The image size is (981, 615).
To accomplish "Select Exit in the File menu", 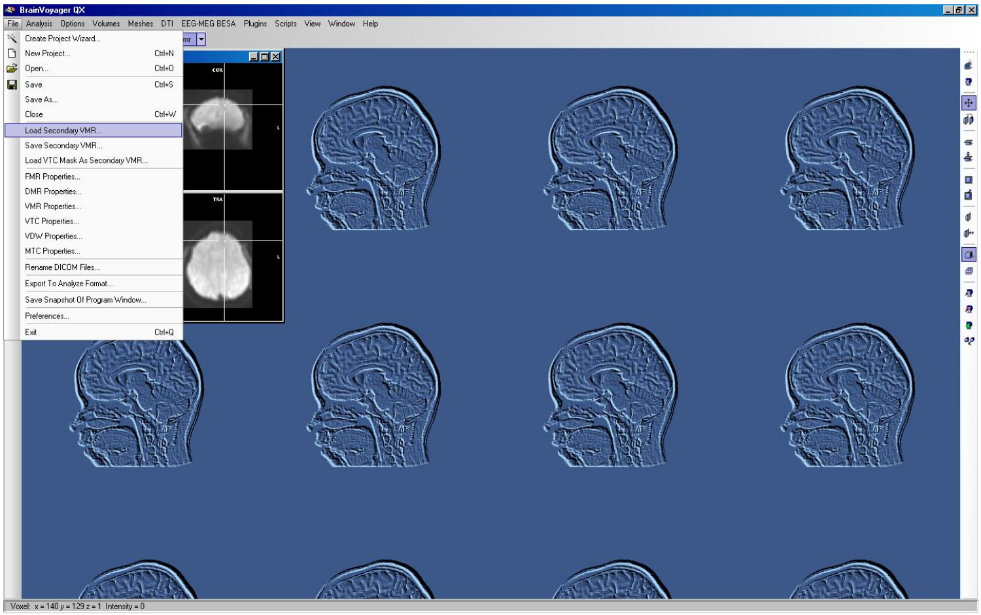I will (x=93, y=332).
